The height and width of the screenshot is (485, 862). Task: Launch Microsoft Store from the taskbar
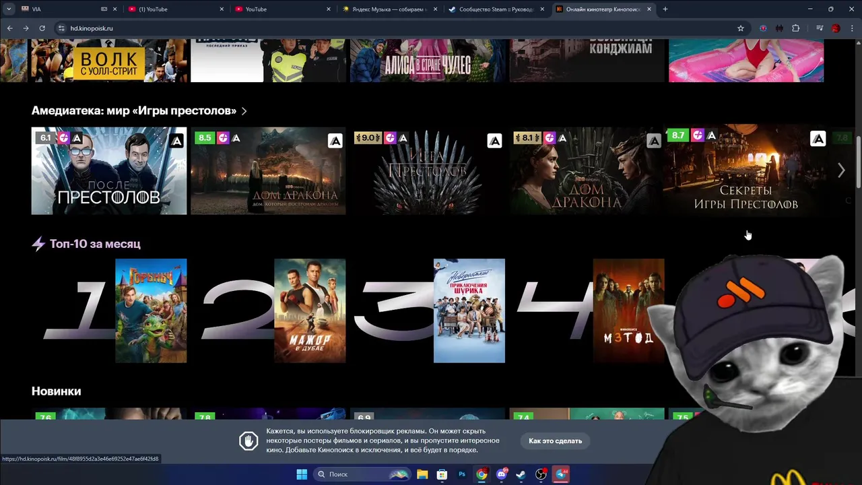pyautogui.click(x=442, y=474)
